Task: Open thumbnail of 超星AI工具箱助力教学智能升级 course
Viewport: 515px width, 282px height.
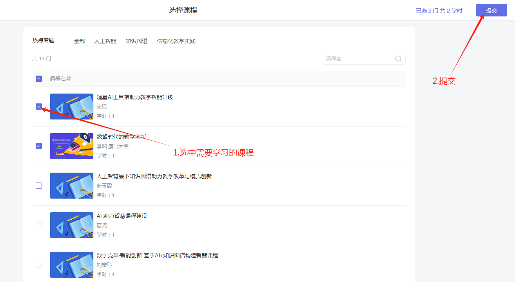Action: [72, 107]
